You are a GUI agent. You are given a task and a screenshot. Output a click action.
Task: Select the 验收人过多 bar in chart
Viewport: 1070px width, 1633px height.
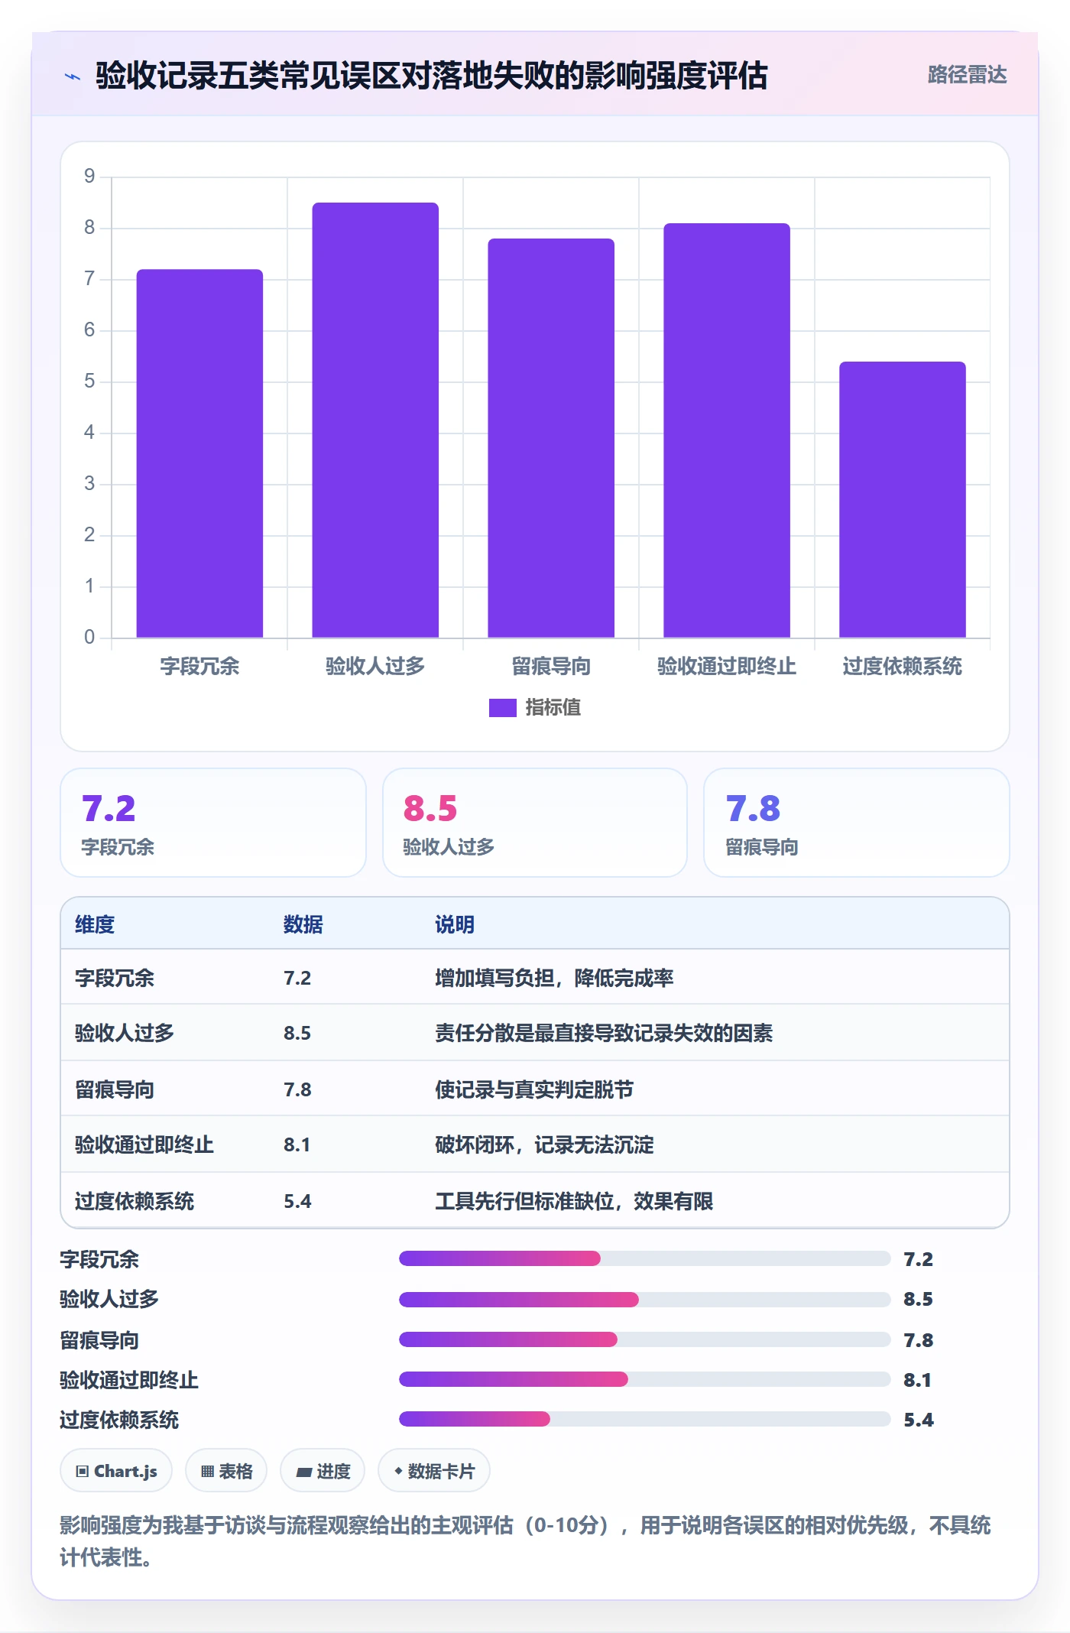tap(375, 420)
